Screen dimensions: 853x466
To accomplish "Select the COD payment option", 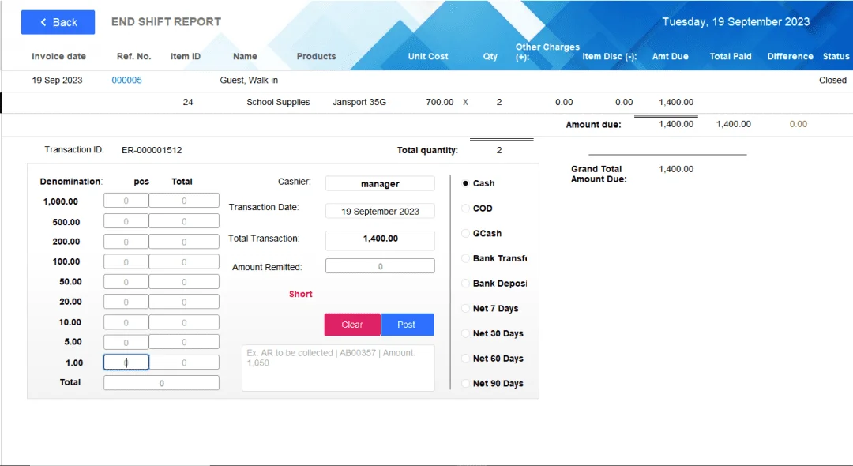I will tap(465, 209).
